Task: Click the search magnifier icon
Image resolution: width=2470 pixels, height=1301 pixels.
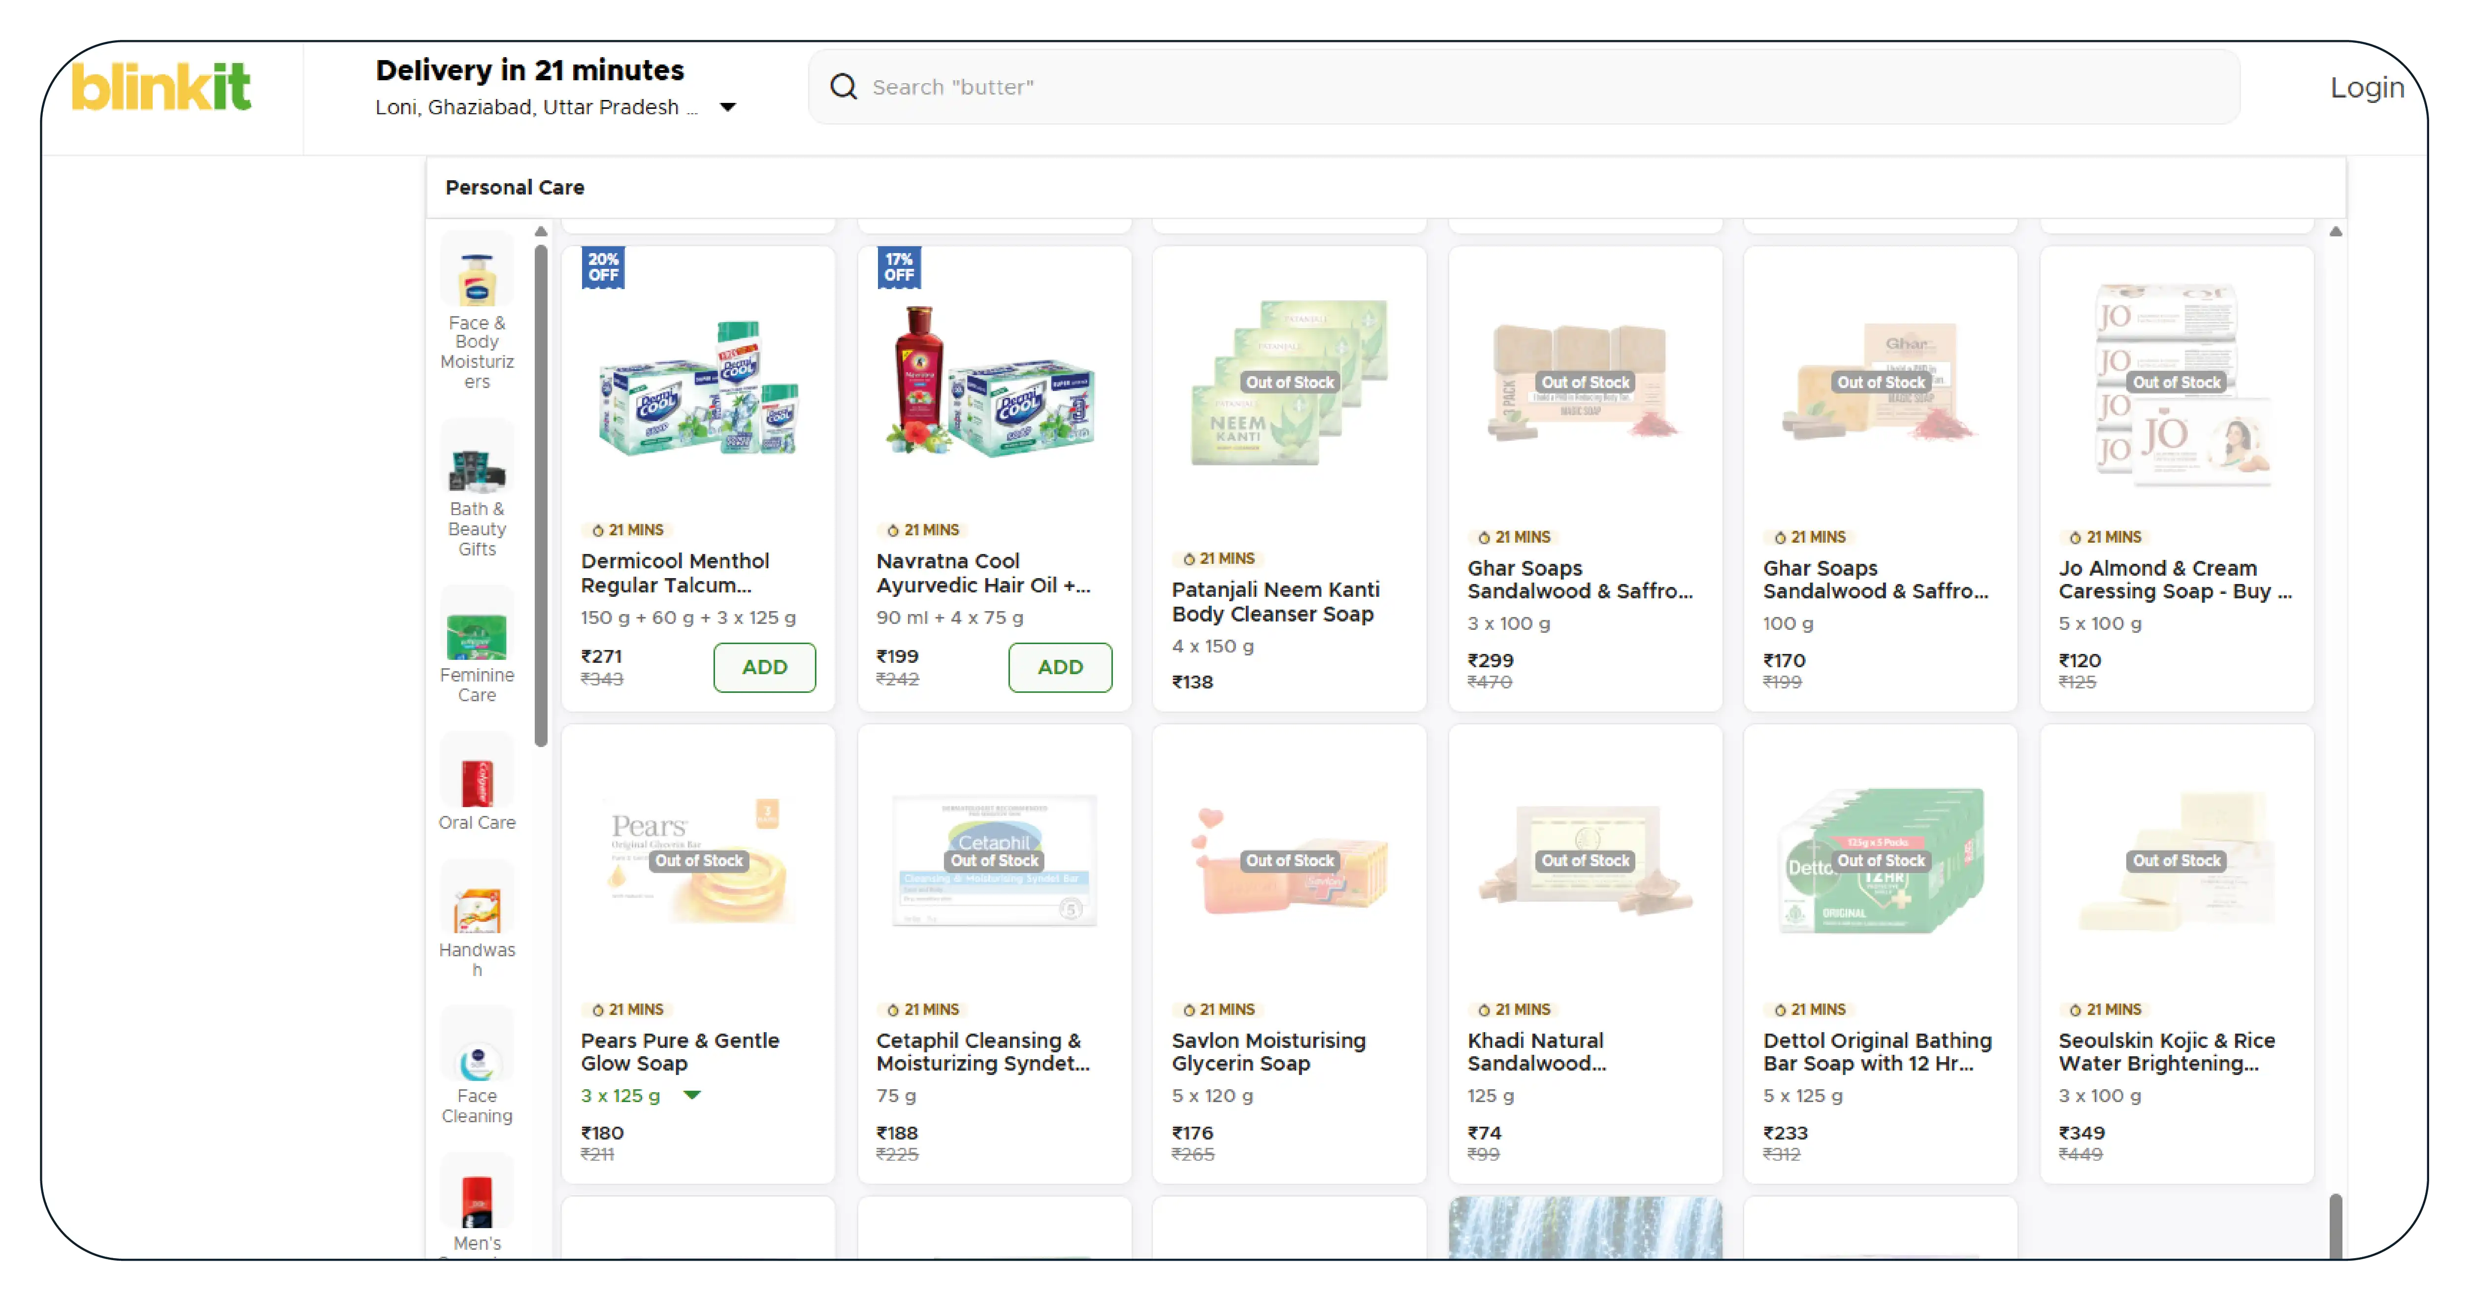Action: pyautogui.click(x=843, y=87)
